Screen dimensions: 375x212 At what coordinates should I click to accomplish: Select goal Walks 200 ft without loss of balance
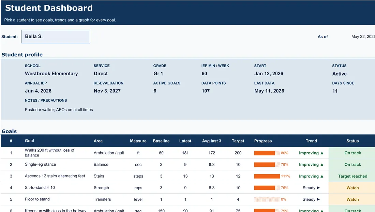point(50,153)
